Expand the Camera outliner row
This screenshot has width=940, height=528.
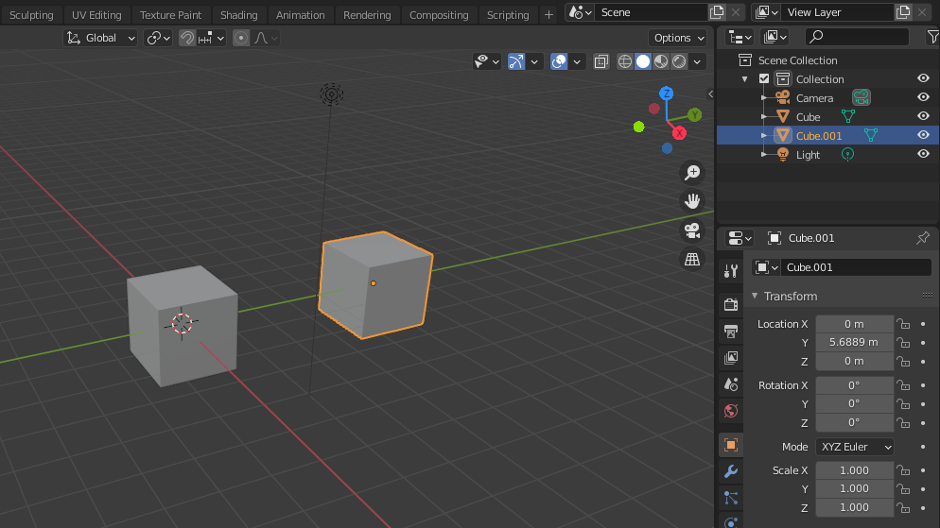pos(764,97)
